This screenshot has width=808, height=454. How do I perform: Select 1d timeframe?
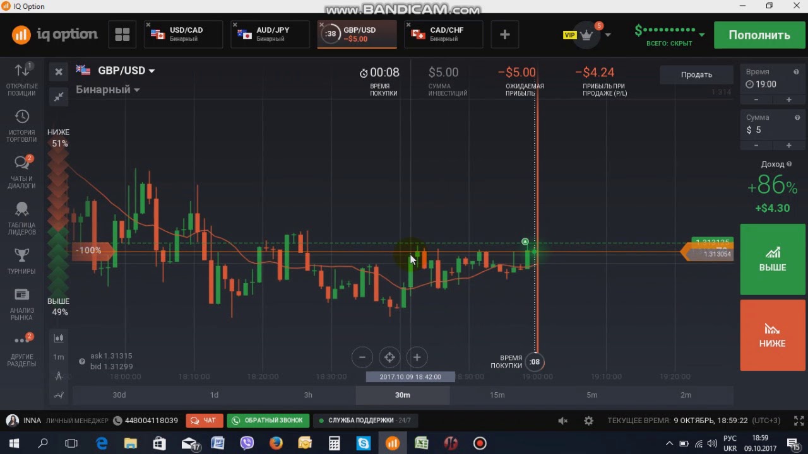tap(214, 395)
